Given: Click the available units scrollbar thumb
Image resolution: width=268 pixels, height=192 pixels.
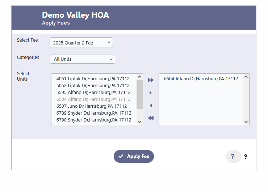Looking at the screenshot, I should point(140,94).
